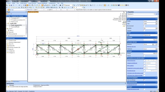
Task: Click the rotate arrow tool icon
Action: (79, 5)
